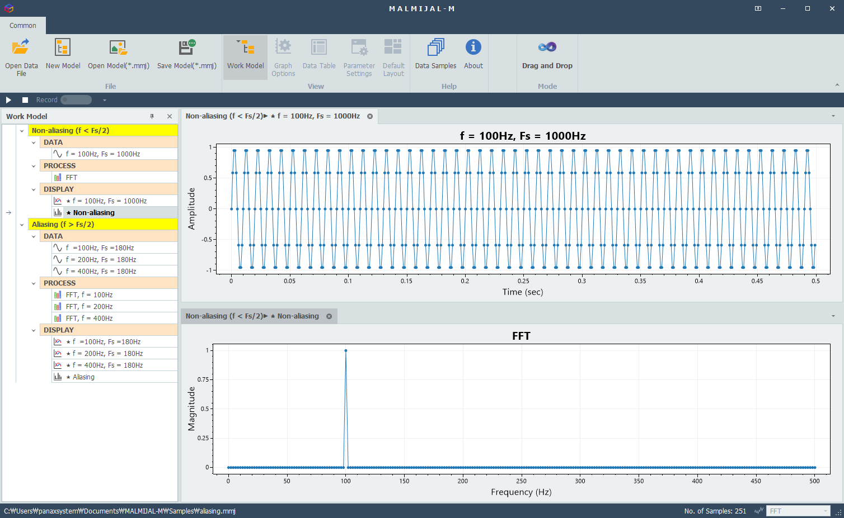Select the FFT process under Non-aliasing
This screenshot has width=844, height=518.
coord(114,177)
